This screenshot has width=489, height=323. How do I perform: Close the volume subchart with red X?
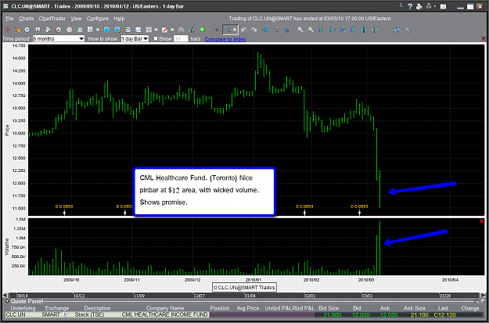click(481, 221)
